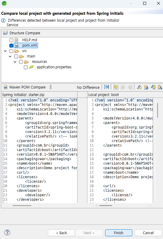Select the resources tree entry label
The height and width of the screenshot is (239, 163).
point(39,62)
